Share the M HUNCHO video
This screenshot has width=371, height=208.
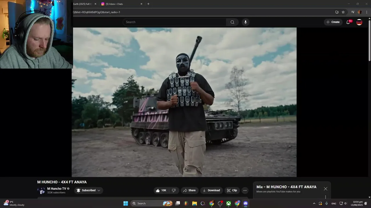pos(189,190)
